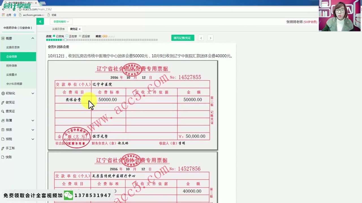Switch to the 实操目录表 tab

pos(58,28)
